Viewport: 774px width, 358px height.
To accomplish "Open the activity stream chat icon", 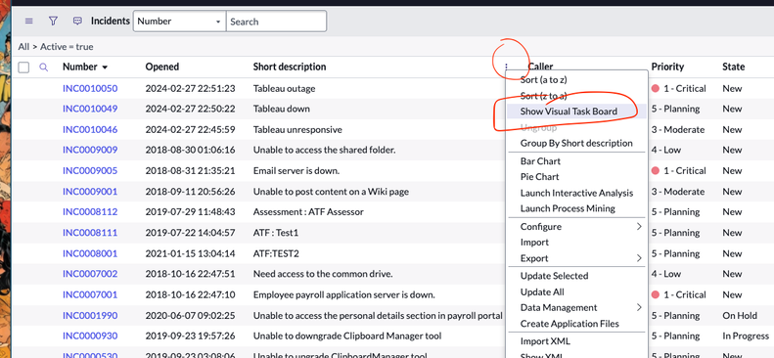I will [77, 22].
